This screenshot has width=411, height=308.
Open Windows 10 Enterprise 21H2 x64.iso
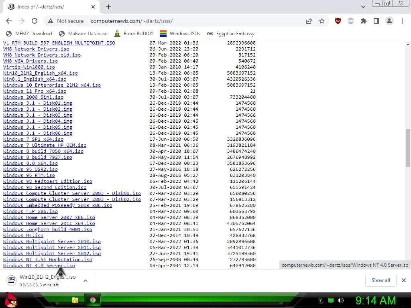coord(52,85)
